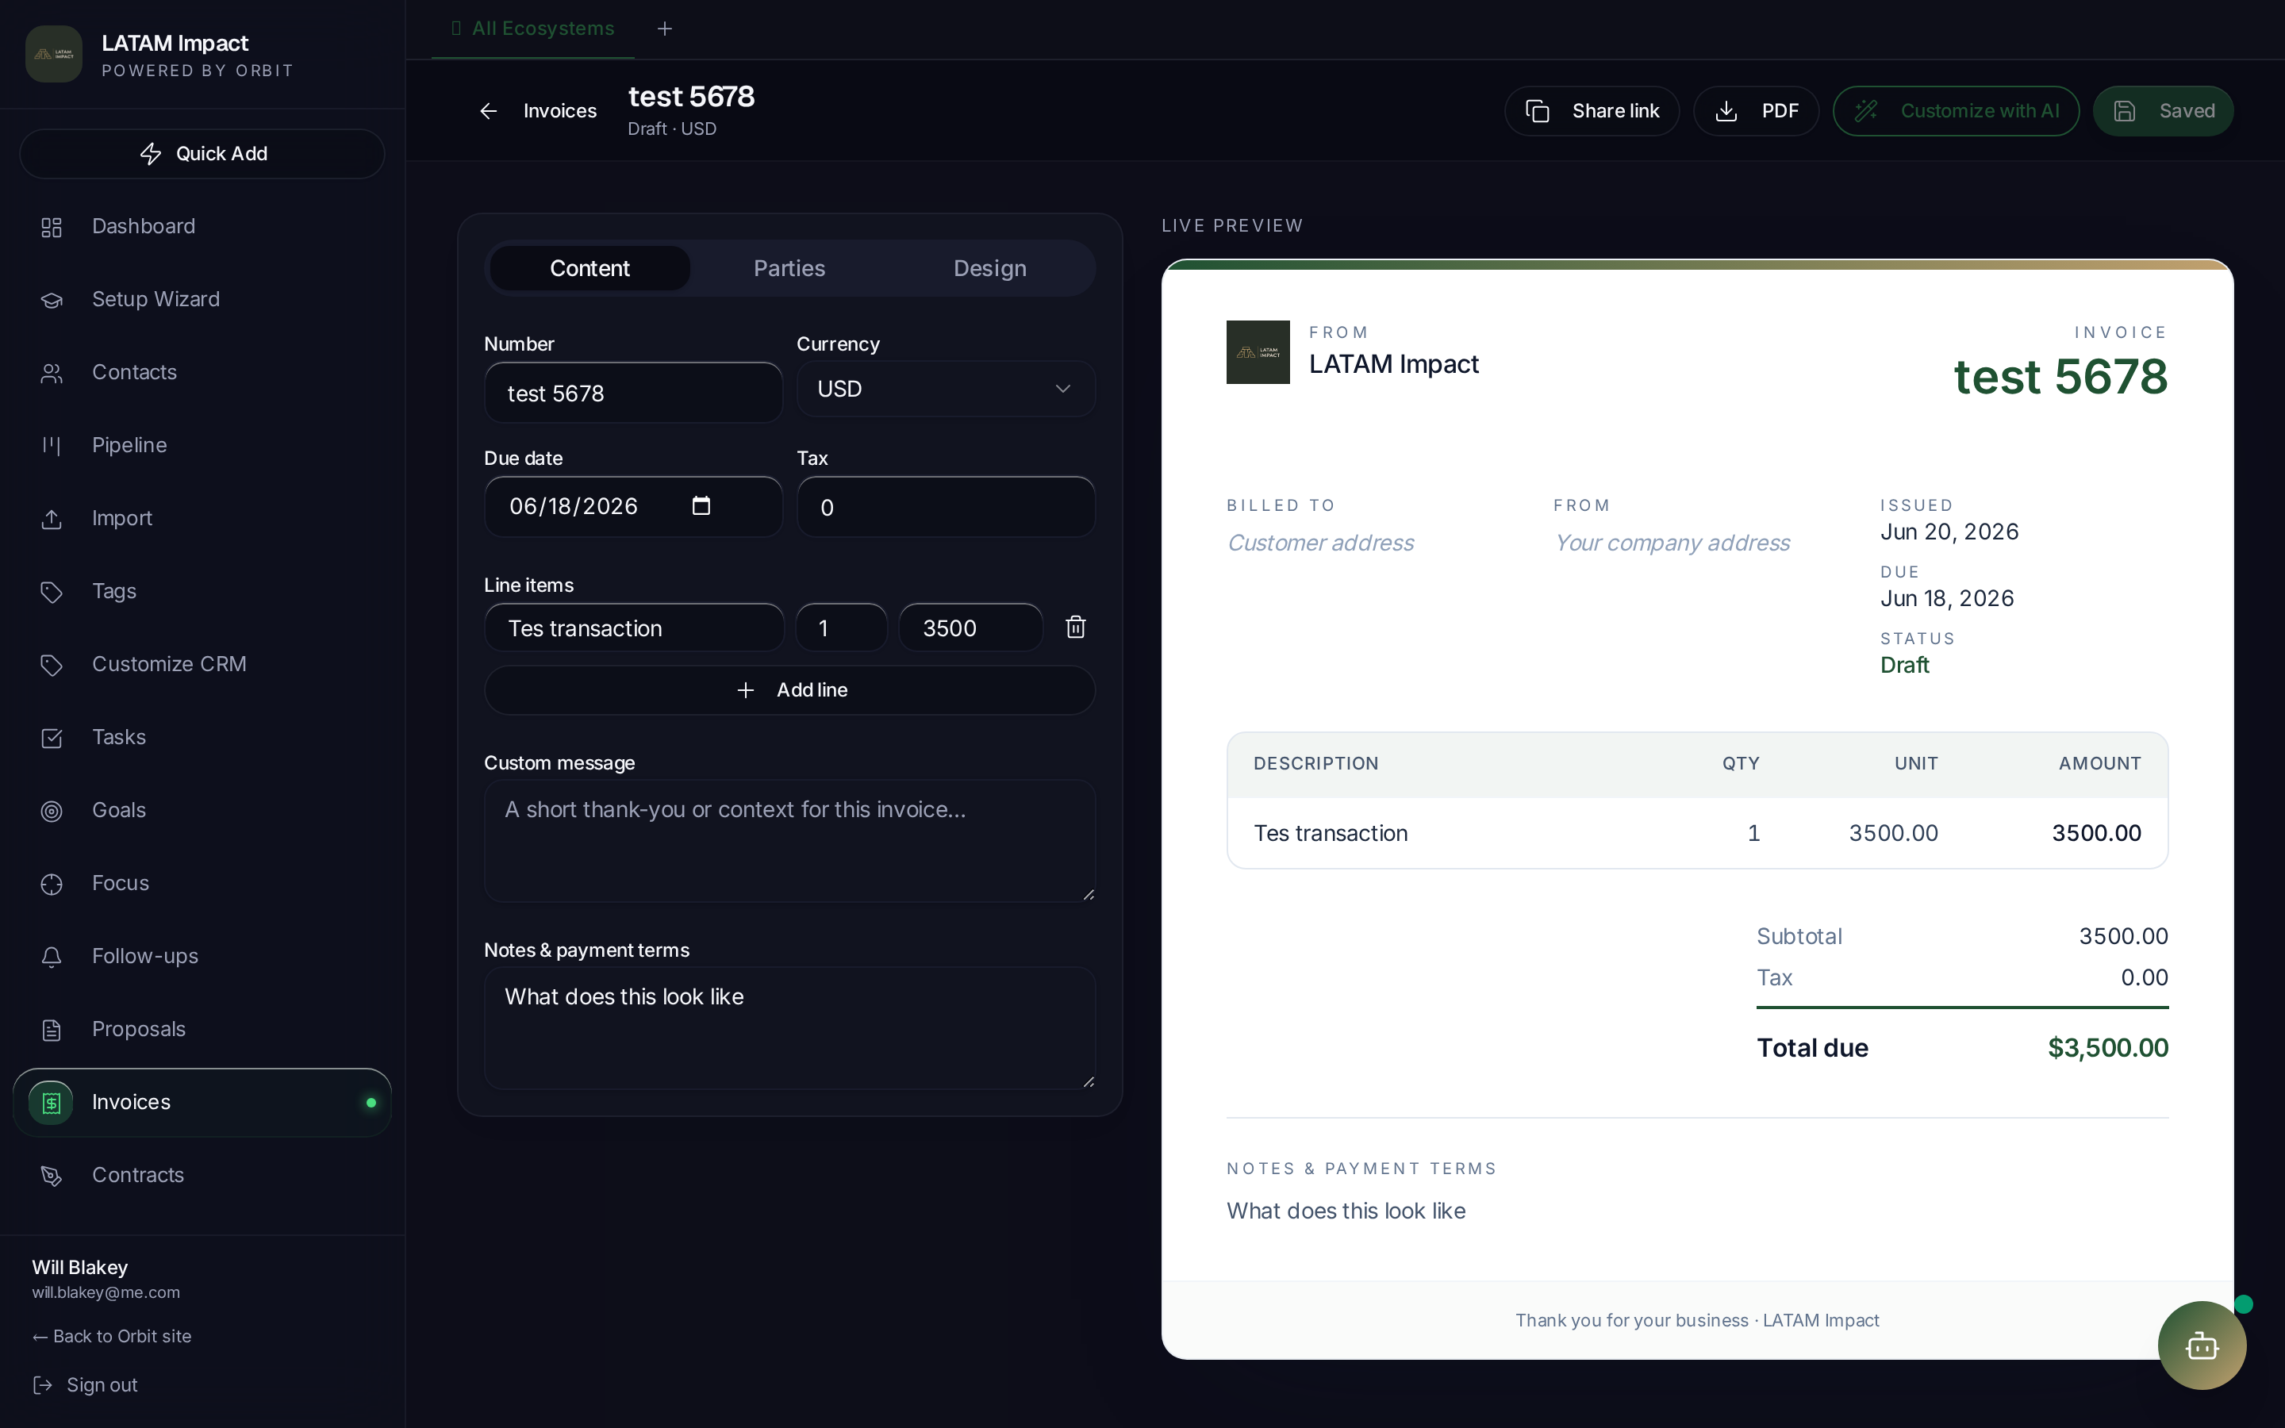Switch to the Parties tab
This screenshot has width=2285, height=1428.
789,268
